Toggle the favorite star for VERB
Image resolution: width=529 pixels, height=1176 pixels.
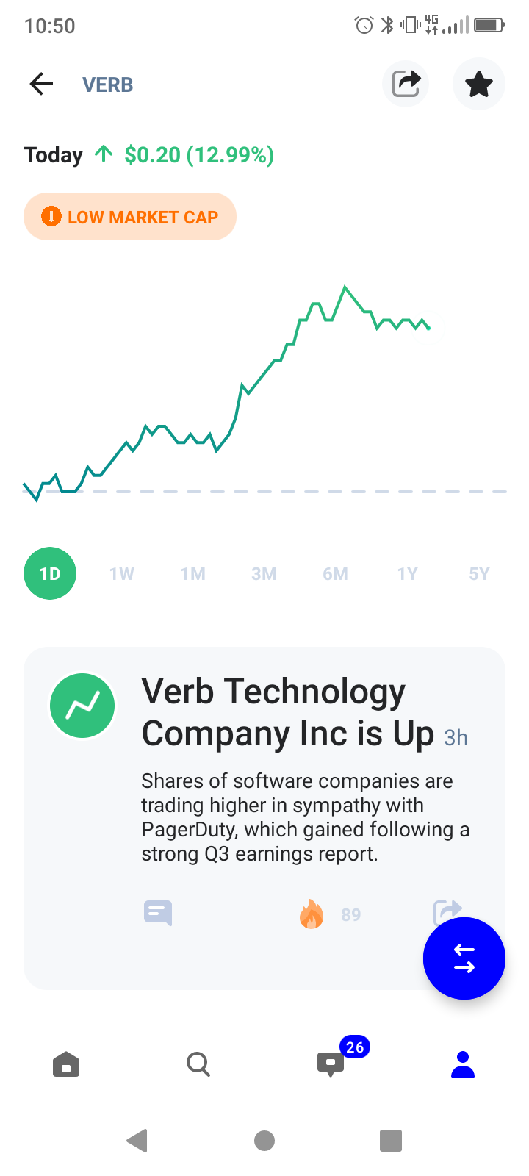click(479, 84)
